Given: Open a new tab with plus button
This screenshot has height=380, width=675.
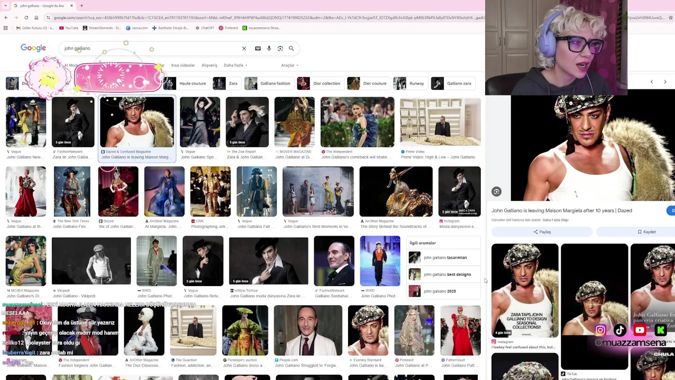Looking at the screenshot, I should tap(81, 6).
